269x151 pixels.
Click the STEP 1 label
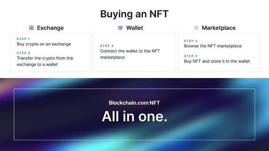click(23, 39)
